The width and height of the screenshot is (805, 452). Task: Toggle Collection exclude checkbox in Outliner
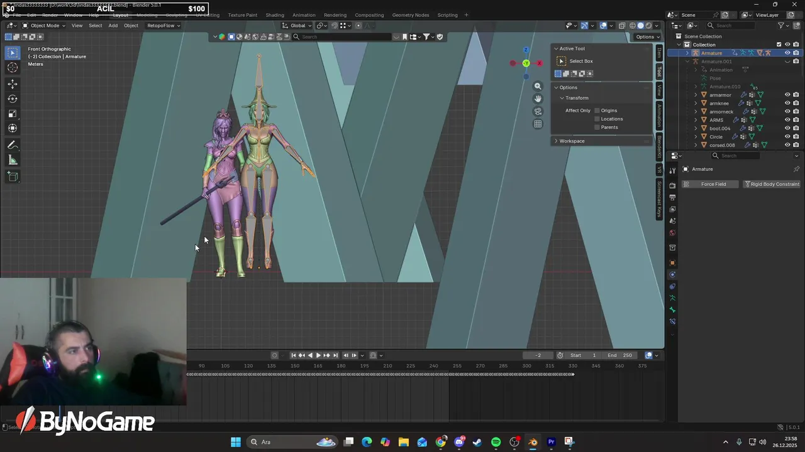[779, 45]
